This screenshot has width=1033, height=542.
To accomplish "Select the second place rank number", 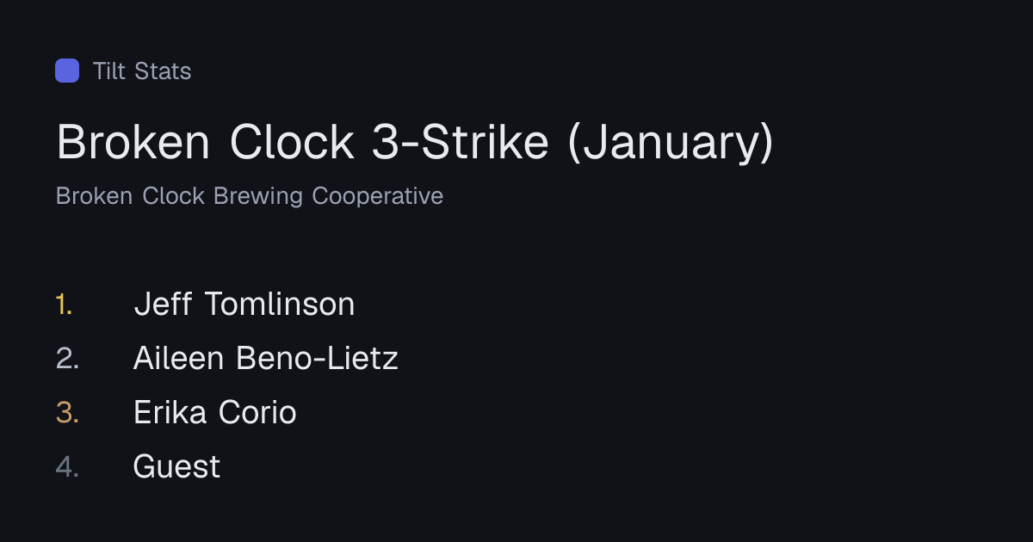I will click(x=68, y=359).
